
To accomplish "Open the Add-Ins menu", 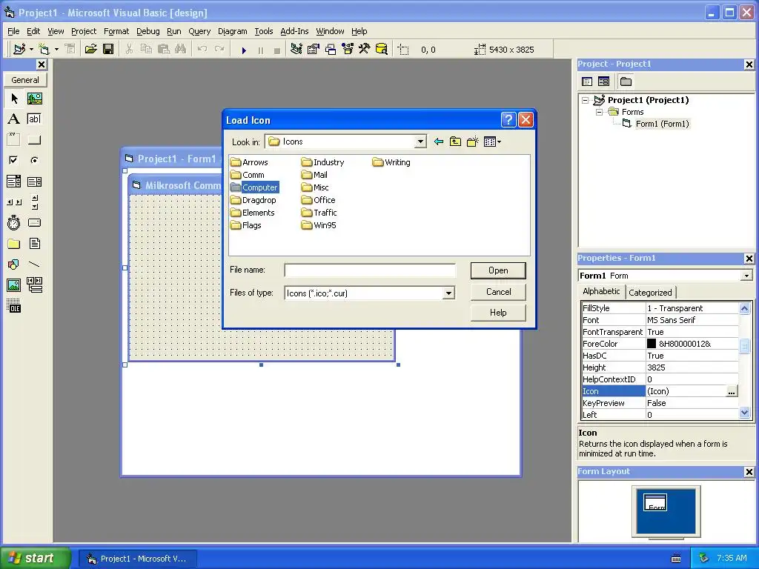I will (x=294, y=31).
